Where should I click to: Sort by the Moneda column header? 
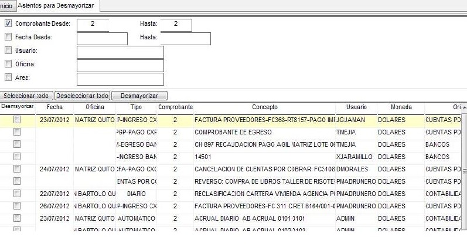tap(401, 107)
